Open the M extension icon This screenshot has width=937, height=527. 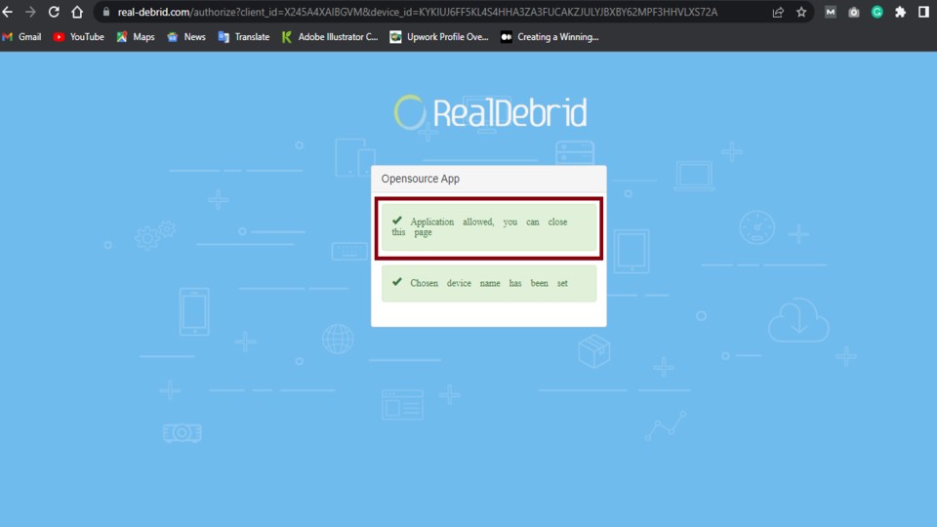[830, 12]
